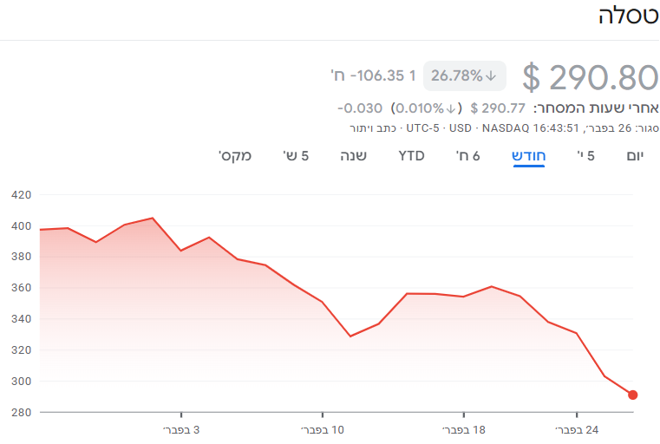Click the down arrow in percent badge
The height and width of the screenshot is (444, 660).
pyautogui.click(x=492, y=75)
